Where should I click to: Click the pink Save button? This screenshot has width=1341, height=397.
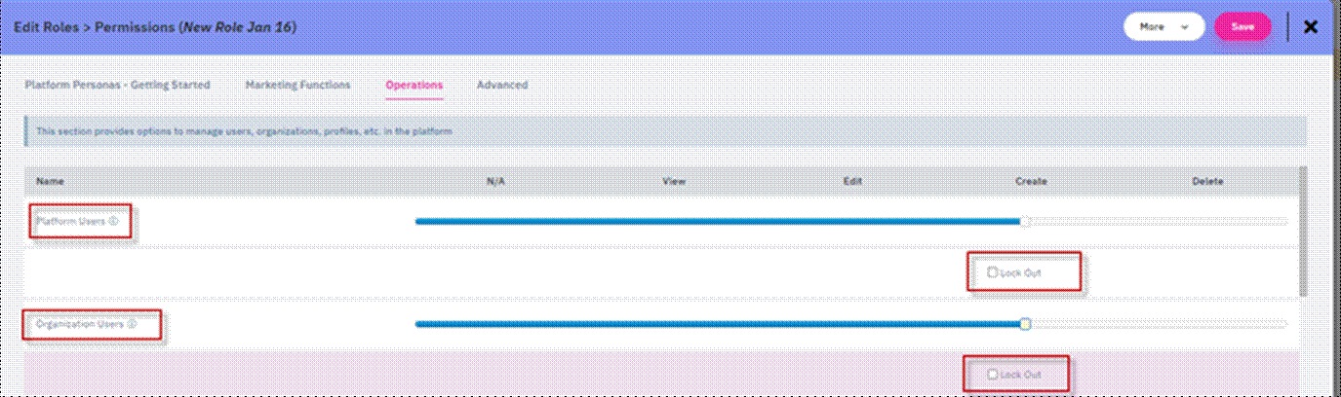1242,27
